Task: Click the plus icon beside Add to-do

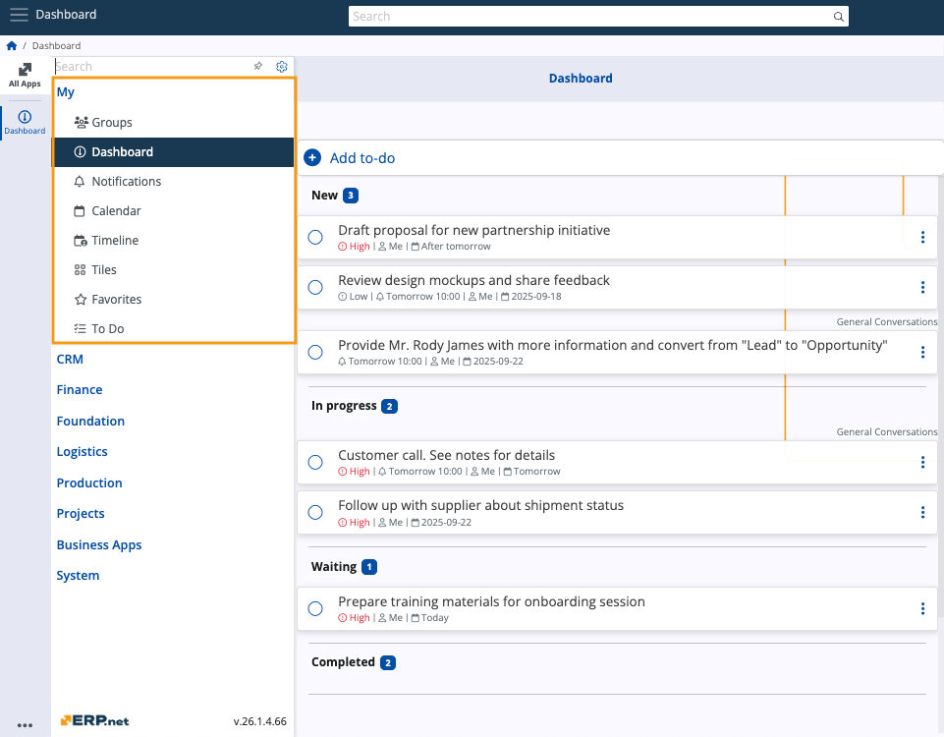Action: point(312,158)
